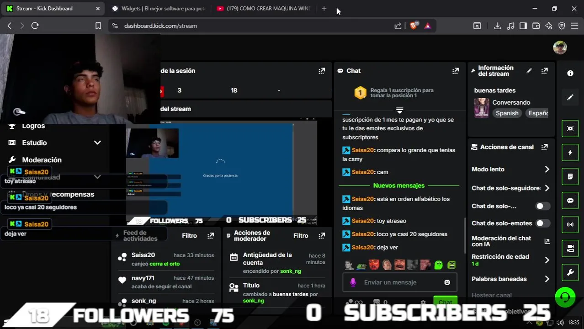Click the Brave Shields lion icon
The image size is (584, 329).
pyautogui.click(x=414, y=26)
